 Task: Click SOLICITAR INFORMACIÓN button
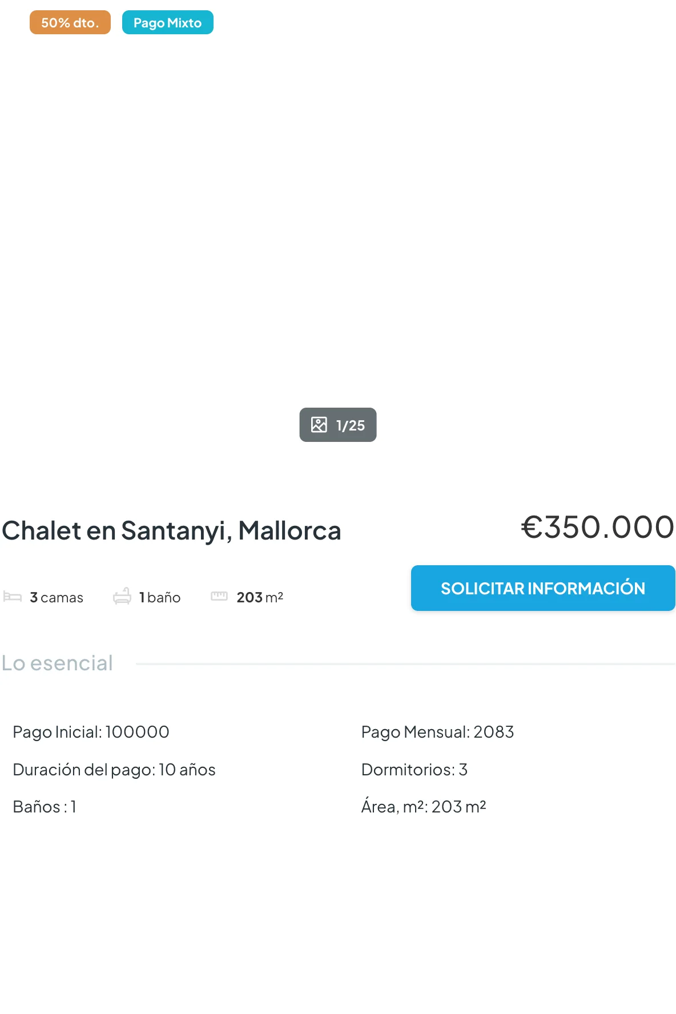coord(543,588)
